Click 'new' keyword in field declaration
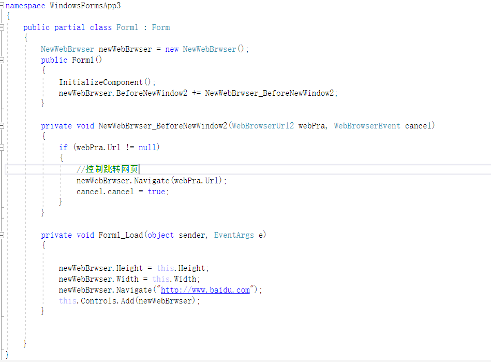Screen dimensions: 491x362 coord(172,49)
